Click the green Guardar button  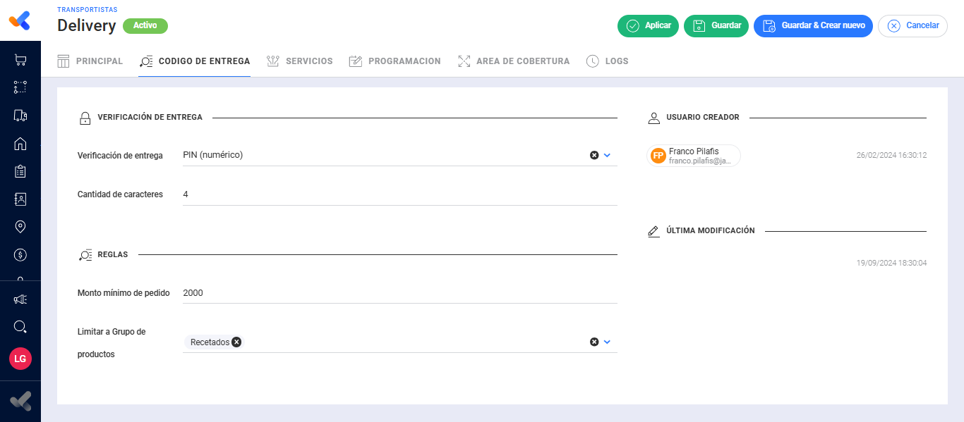point(716,25)
